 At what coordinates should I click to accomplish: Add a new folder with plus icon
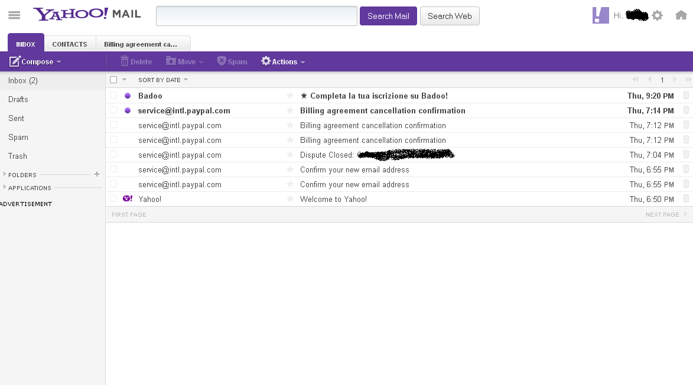(x=97, y=174)
